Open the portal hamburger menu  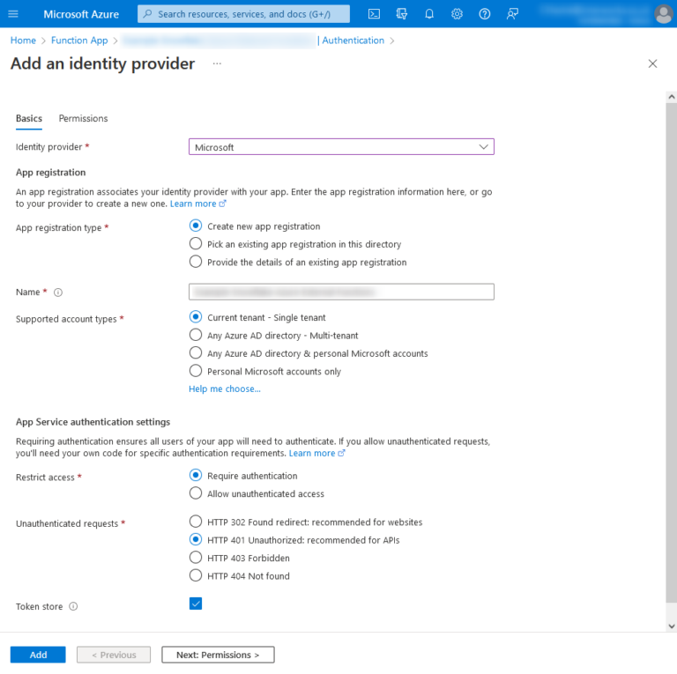13,14
